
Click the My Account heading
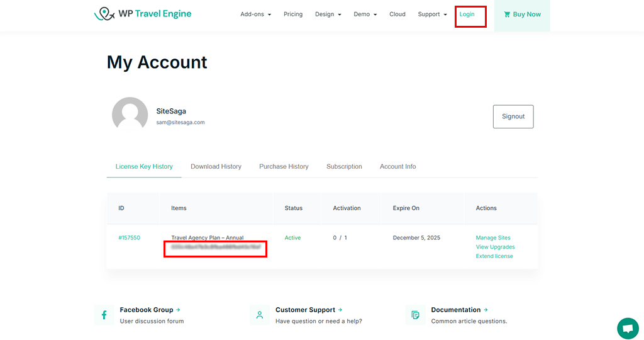[x=157, y=62]
